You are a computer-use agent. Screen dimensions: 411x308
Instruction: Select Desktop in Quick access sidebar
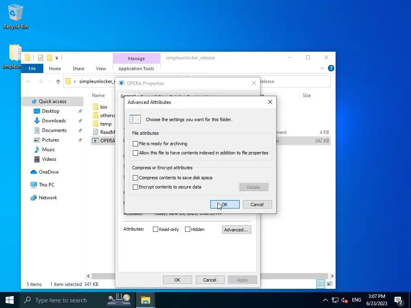tap(51, 111)
